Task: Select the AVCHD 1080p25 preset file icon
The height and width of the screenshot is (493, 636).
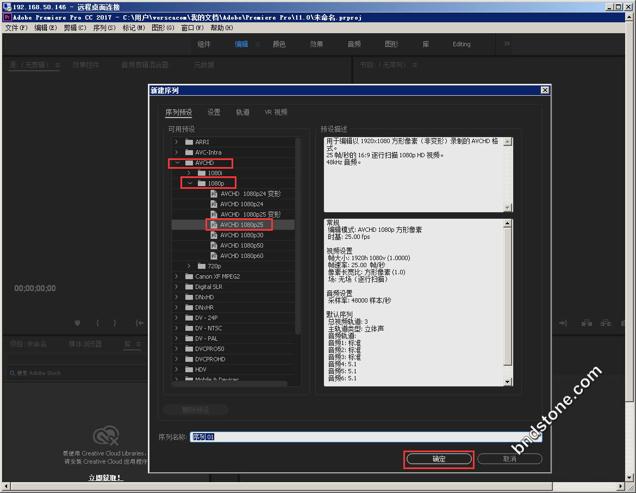Action: (x=214, y=225)
